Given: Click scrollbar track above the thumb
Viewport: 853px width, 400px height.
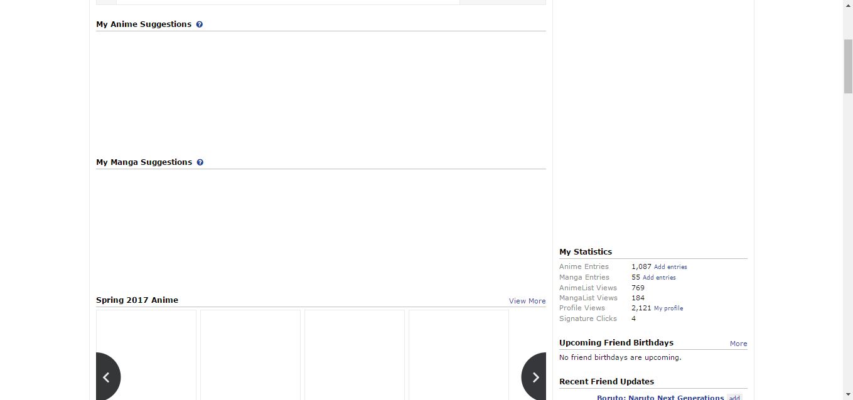Looking at the screenshot, I should tap(847, 19).
